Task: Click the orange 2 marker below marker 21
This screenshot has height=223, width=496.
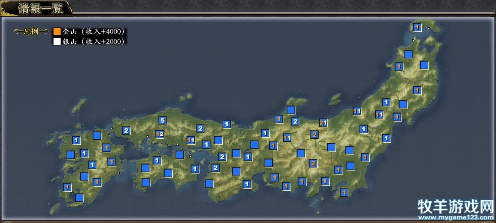Action: (315, 135)
